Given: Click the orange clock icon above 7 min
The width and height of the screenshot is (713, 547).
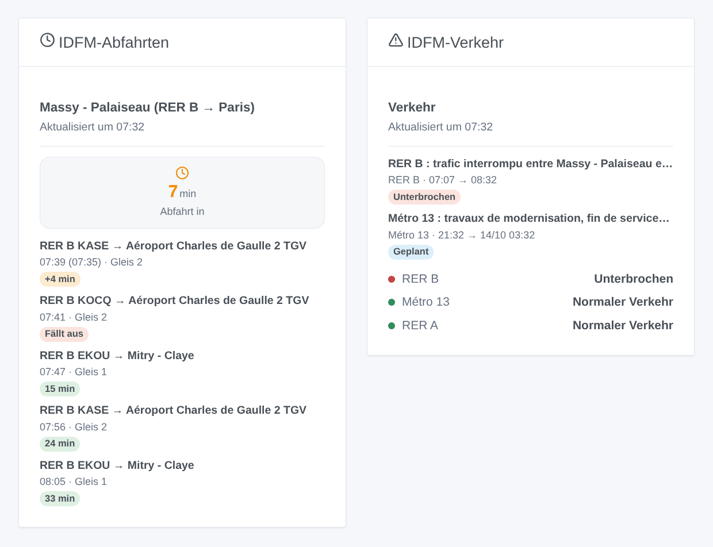Looking at the screenshot, I should point(182,173).
